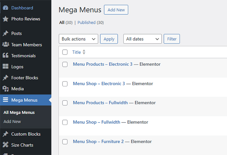Show All (30) mega menus

tap(66, 22)
